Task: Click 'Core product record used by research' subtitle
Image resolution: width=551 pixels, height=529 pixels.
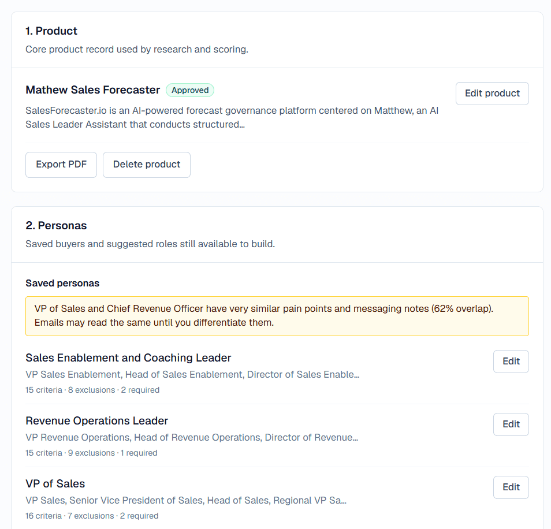Action: point(137,49)
